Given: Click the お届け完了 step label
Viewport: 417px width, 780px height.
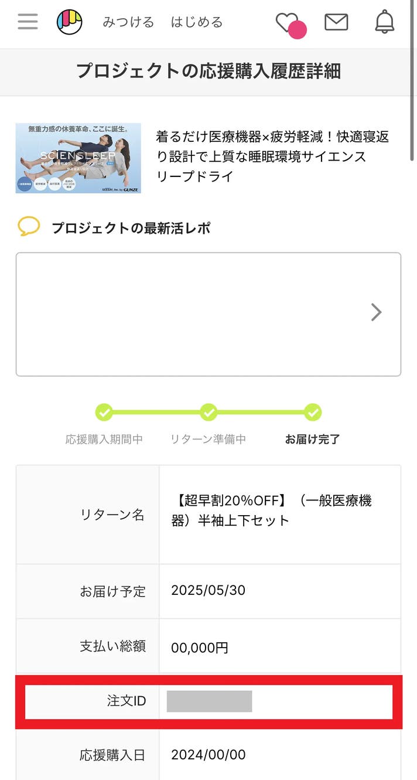Looking at the screenshot, I should click(x=312, y=439).
